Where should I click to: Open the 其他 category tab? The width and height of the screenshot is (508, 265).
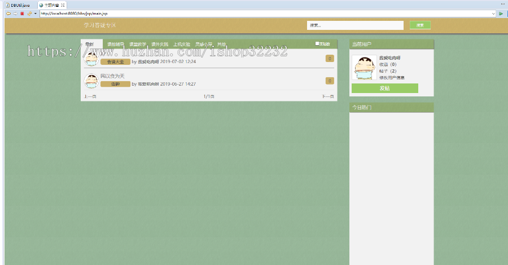pyautogui.click(x=222, y=45)
